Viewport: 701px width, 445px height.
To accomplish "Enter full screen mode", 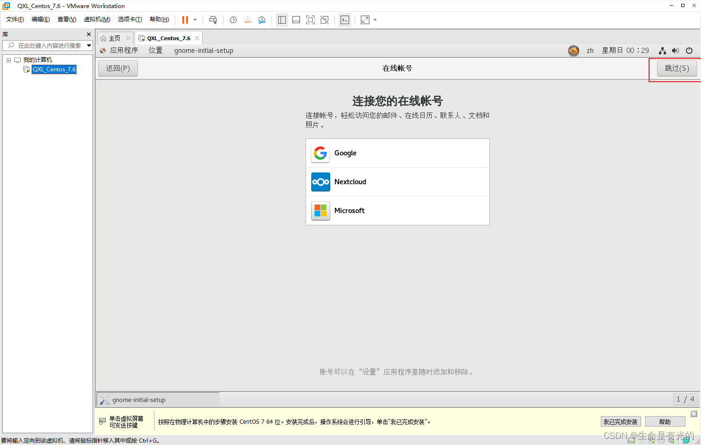I will pyautogui.click(x=310, y=20).
